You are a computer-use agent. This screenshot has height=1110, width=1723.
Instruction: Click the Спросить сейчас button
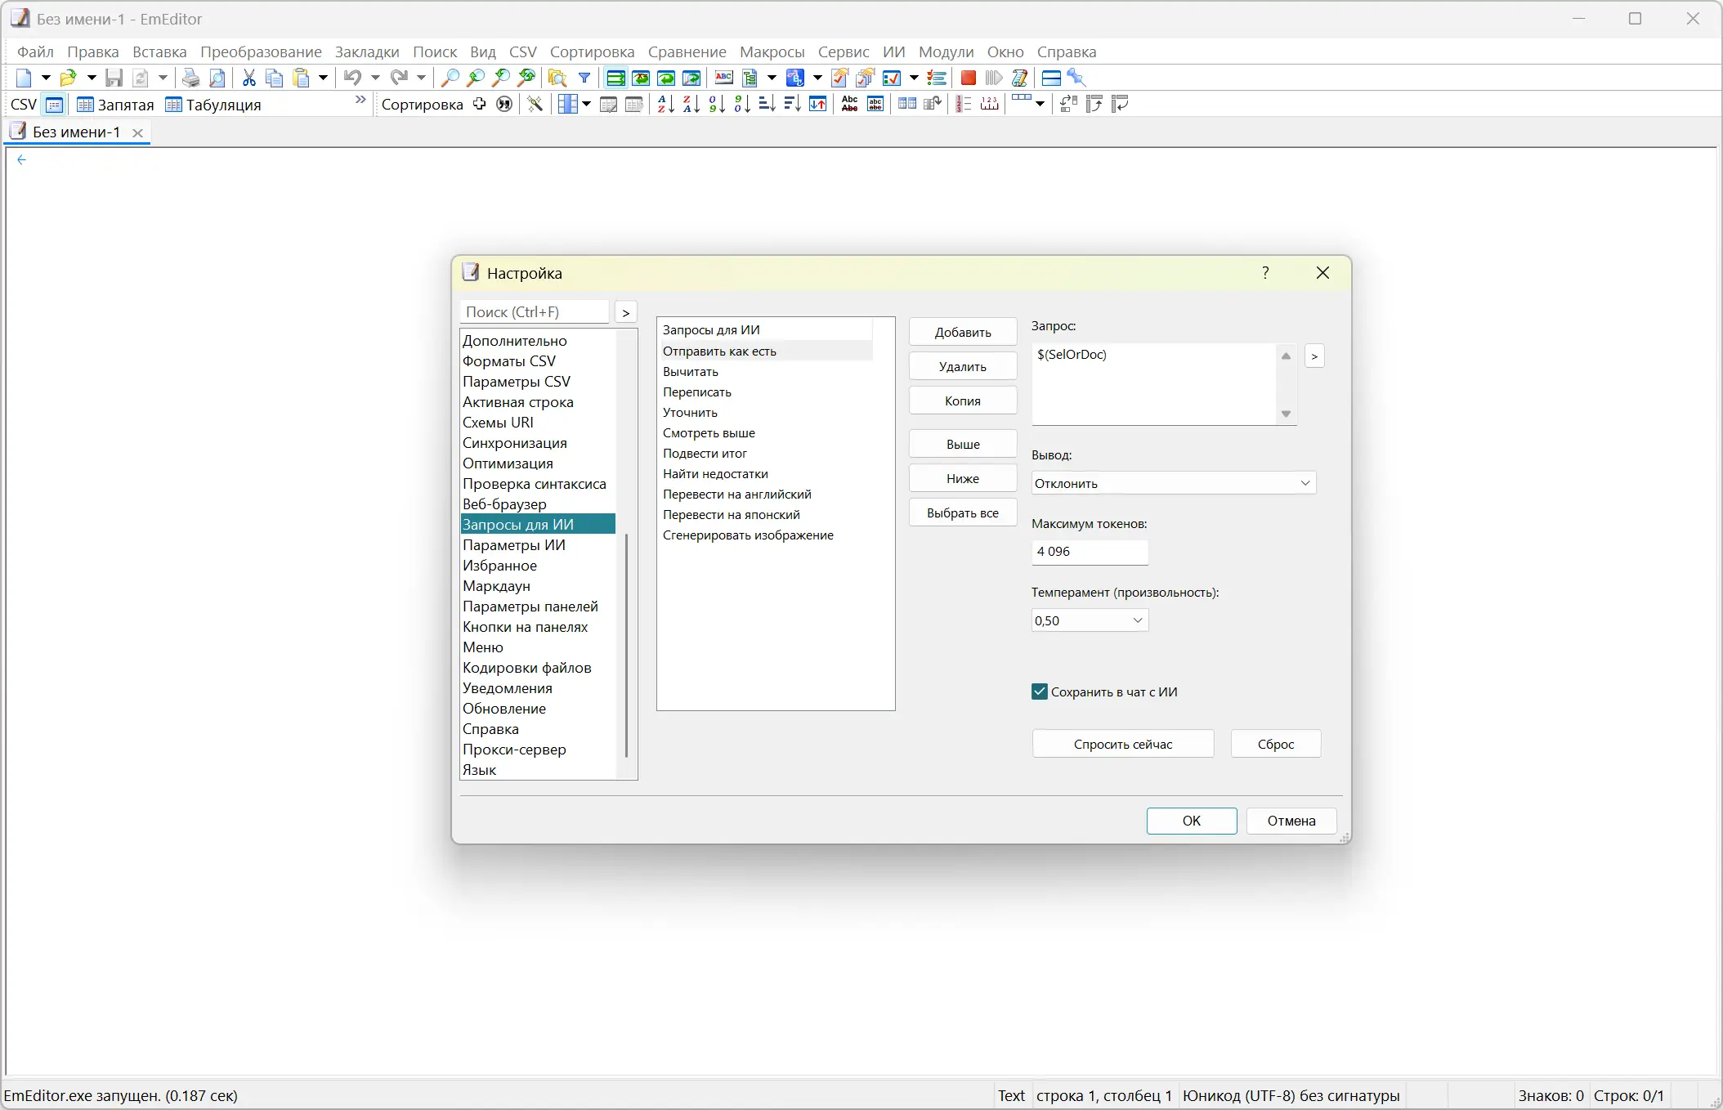coord(1122,744)
